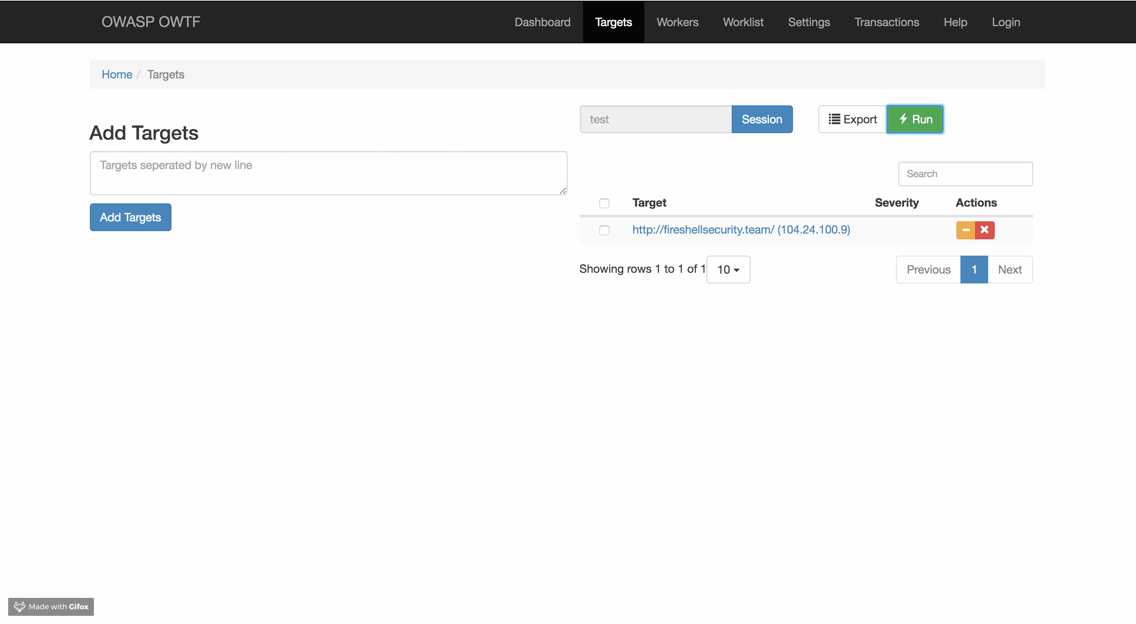Tick the select-all checkbox in the table header

coord(604,203)
